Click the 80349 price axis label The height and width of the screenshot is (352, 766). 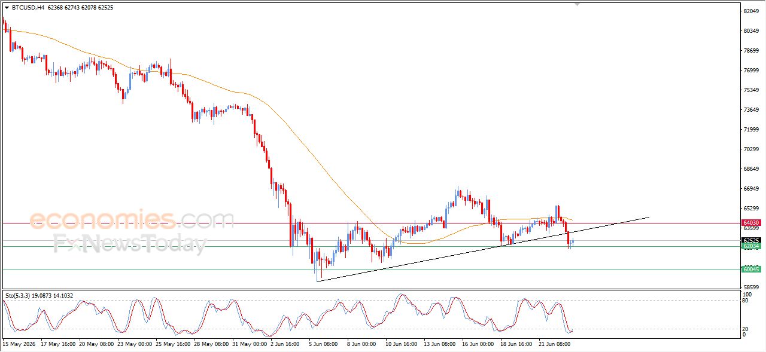coord(752,30)
